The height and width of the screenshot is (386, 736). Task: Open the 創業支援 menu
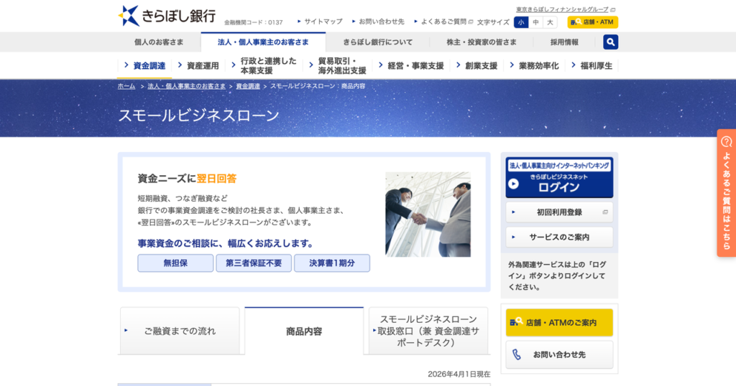pyautogui.click(x=477, y=65)
